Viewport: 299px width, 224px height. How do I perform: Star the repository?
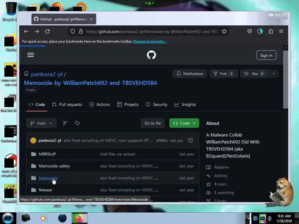pyautogui.click(x=255, y=74)
